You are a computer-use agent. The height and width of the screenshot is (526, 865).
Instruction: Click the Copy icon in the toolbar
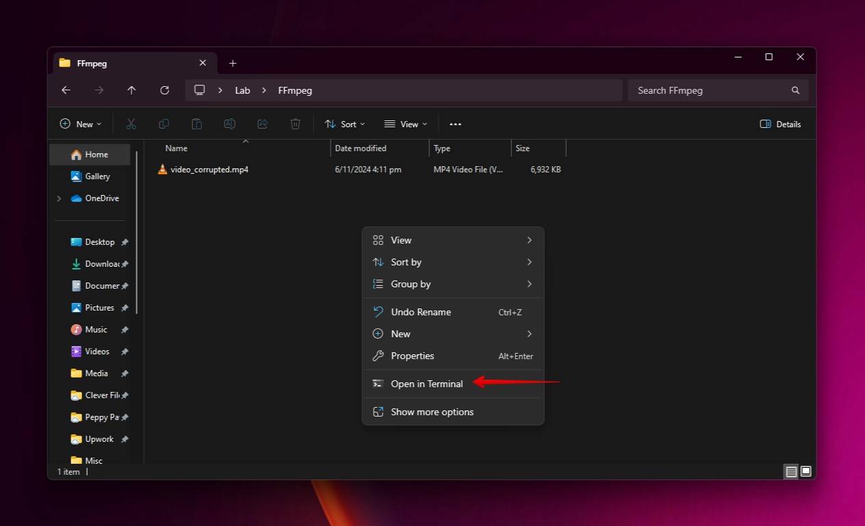click(164, 124)
